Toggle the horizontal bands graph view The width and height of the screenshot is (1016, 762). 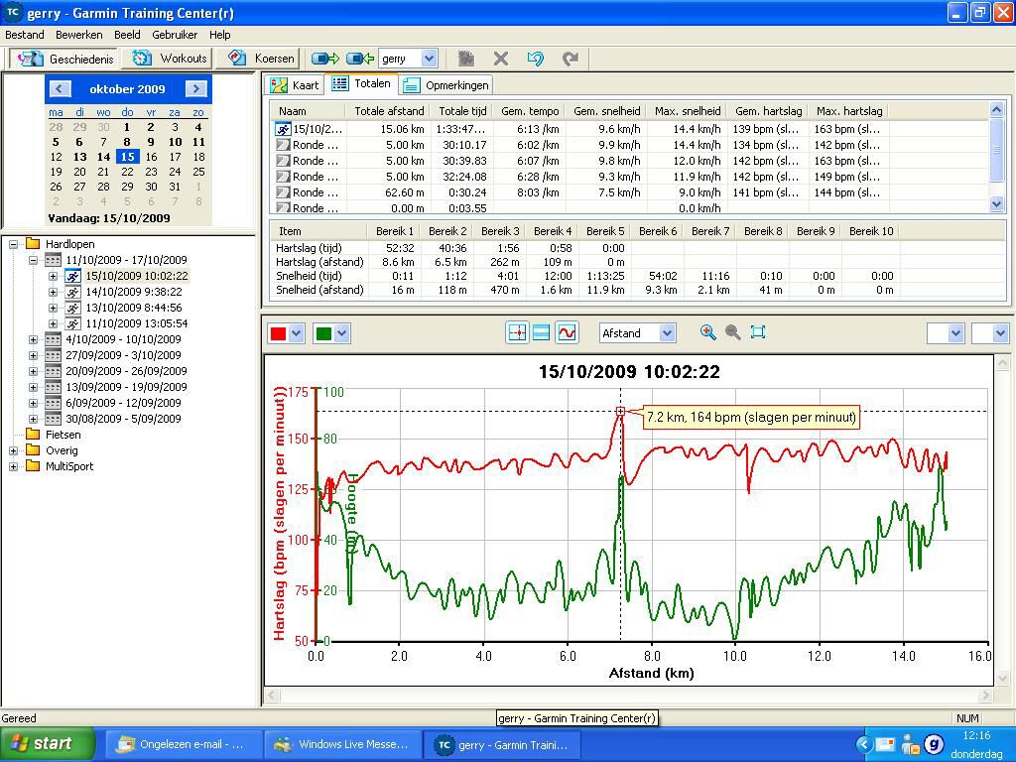click(542, 333)
